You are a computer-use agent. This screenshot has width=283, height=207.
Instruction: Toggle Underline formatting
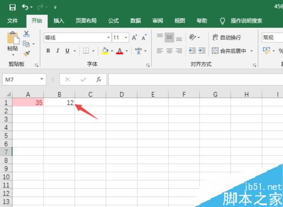point(67,50)
